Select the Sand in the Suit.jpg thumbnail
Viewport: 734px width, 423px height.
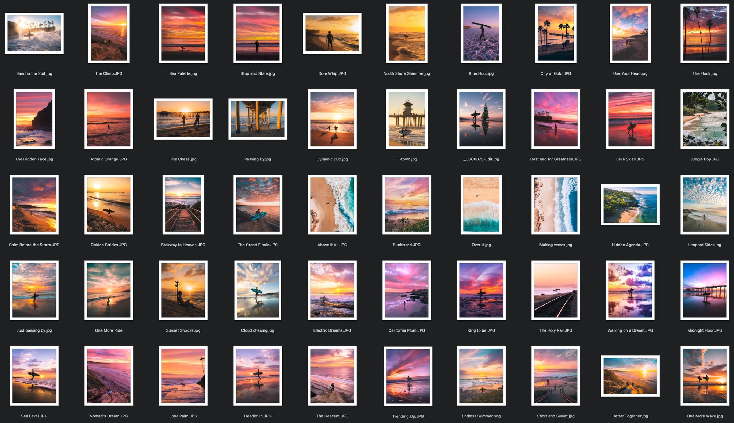point(34,33)
